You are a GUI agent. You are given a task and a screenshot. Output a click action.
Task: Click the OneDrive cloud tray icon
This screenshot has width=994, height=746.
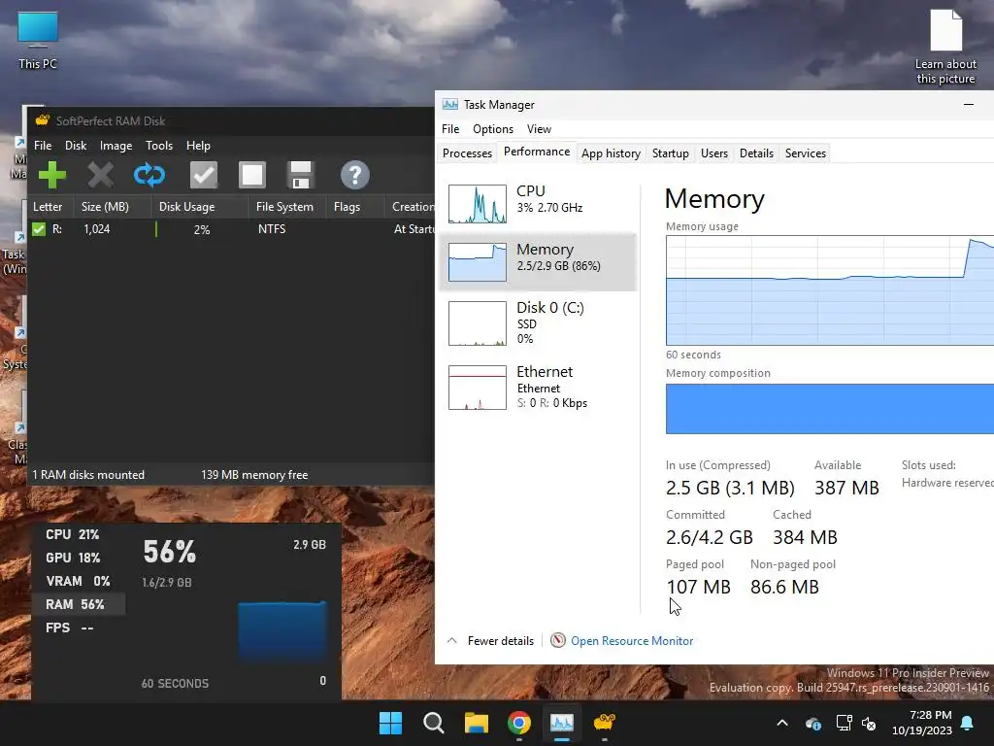coord(813,723)
